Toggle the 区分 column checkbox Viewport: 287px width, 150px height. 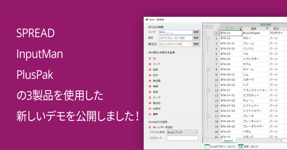coord(150,75)
